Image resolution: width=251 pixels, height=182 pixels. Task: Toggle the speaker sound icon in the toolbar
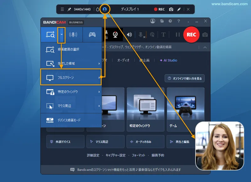129,35
